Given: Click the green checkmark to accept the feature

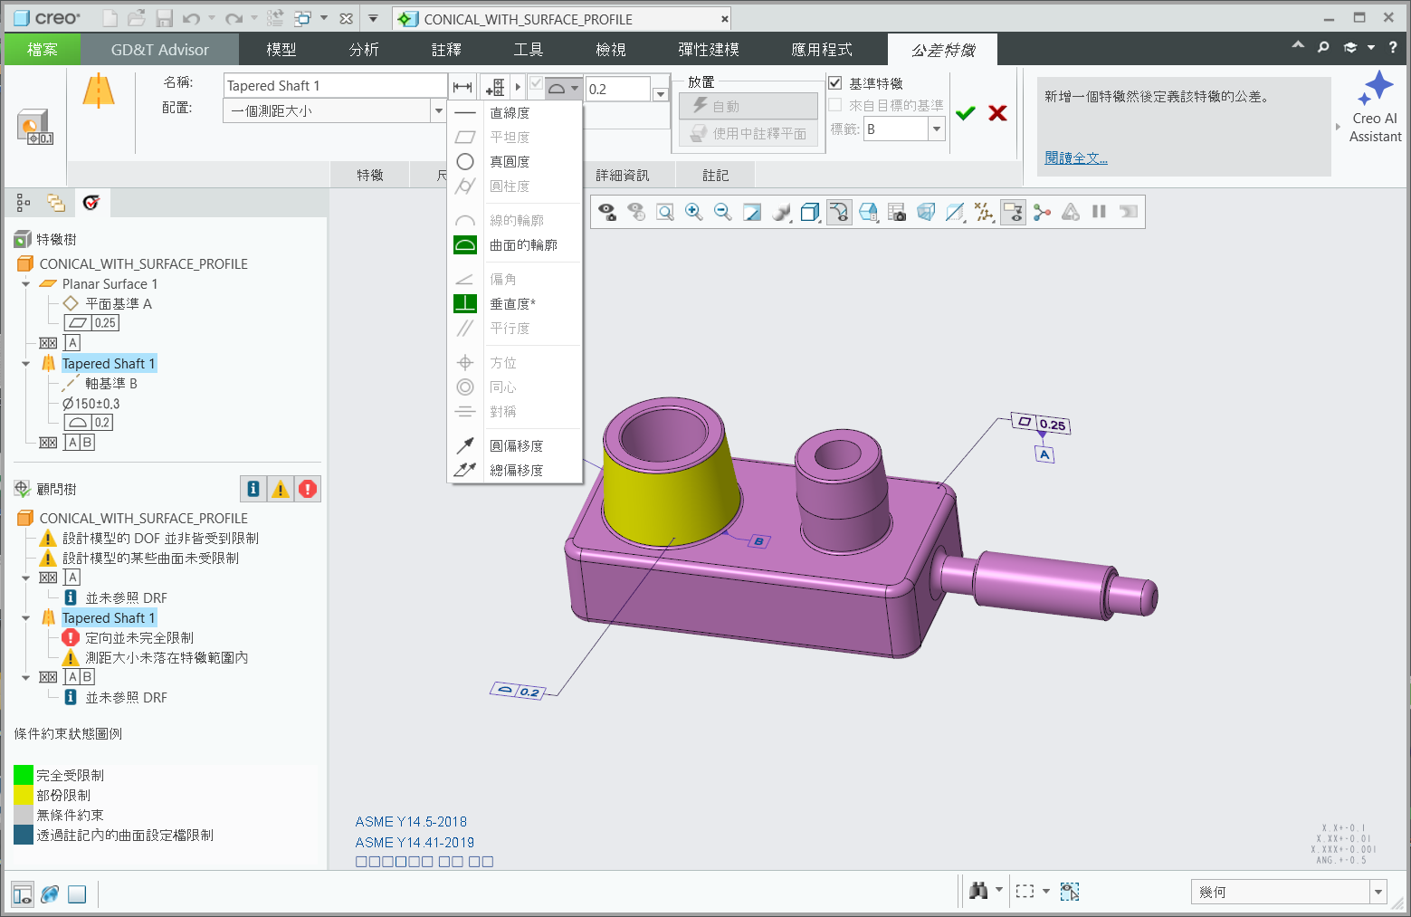Looking at the screenshot, I should (x=966, y=113).
